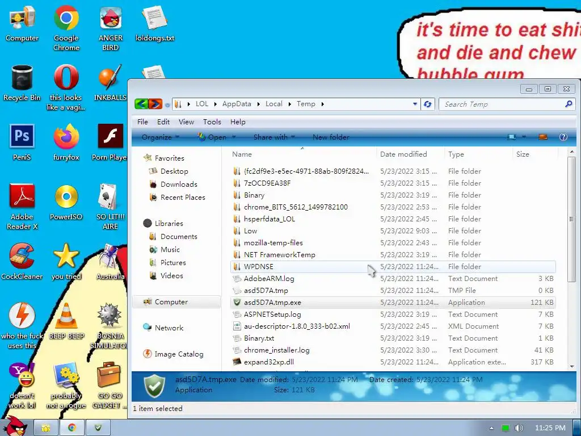Click the LOL breadcrumb in address bar

(202, 104)
